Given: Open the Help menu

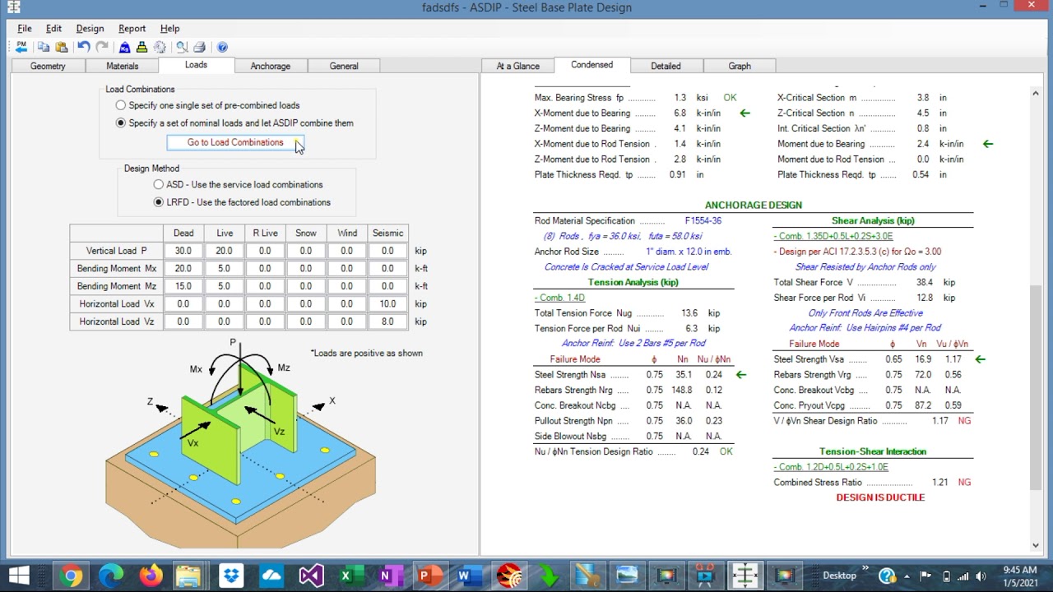Looking at the screenshot, I should 169,29.
